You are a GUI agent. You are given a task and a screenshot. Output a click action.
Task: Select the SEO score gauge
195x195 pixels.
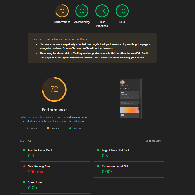tap(122, 11)
